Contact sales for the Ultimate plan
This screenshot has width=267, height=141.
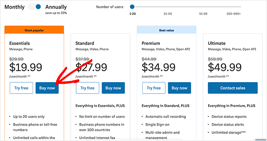coord(233,88)
